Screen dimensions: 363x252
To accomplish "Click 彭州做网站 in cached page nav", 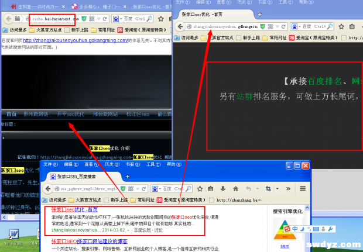I will click(x=36, y=114).
